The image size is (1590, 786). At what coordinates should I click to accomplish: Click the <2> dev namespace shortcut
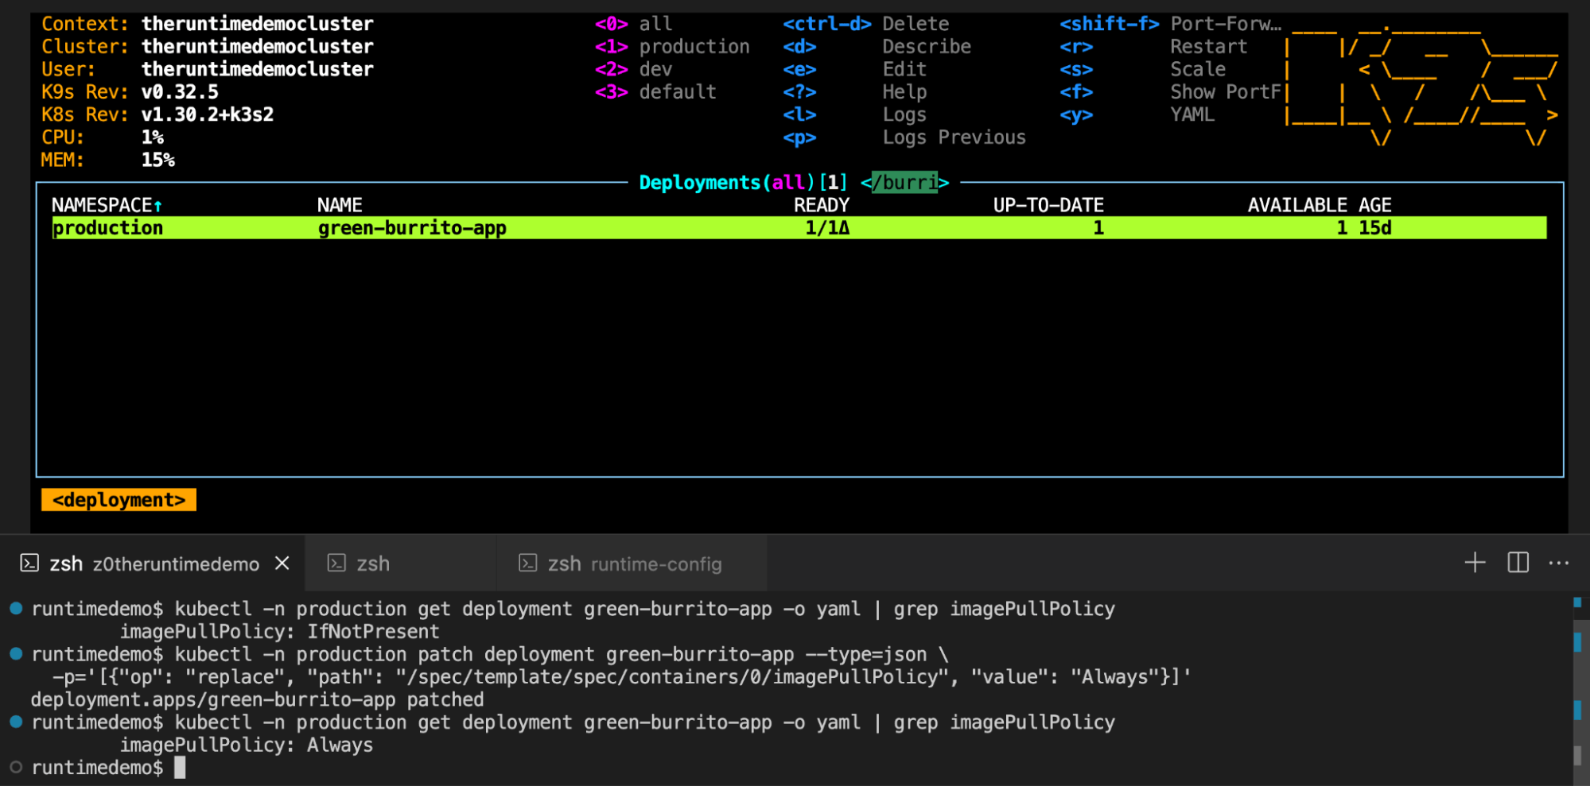click(633, 69)
